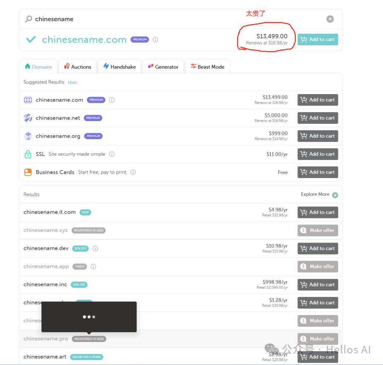The image size is (383, 365).
Task: Add chinesename.it.com to cart
Action: point(318,212)
